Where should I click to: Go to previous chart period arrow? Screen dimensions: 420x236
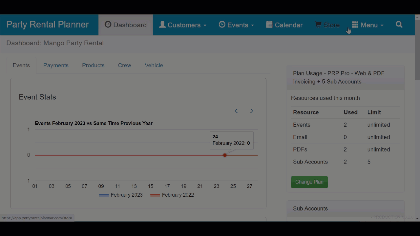pos(236,111)
